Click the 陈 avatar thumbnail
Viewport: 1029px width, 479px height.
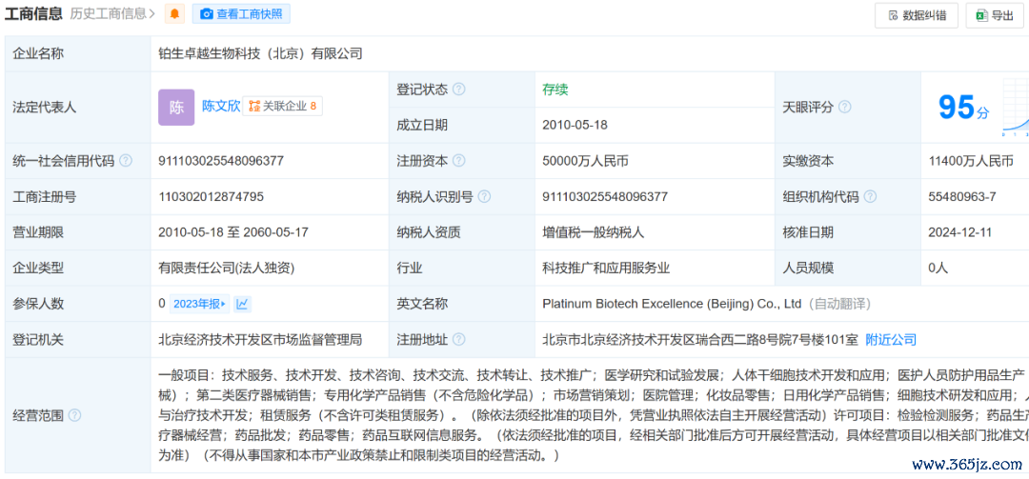tap(176, 107)
